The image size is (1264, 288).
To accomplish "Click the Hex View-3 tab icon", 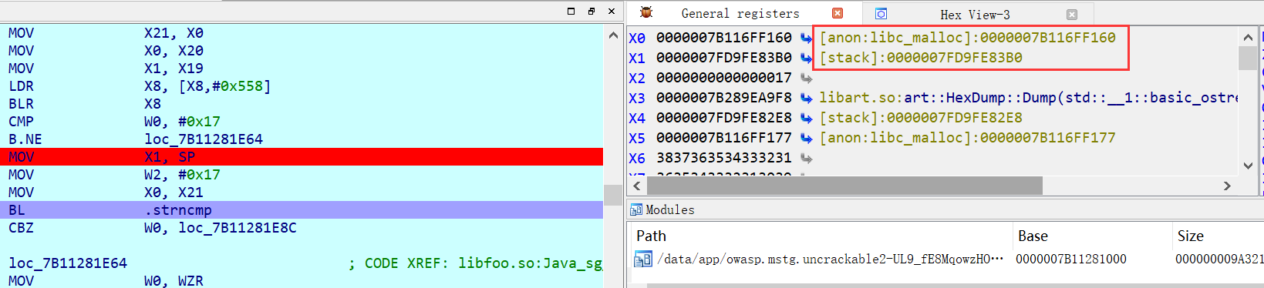I will coord(881,14).
